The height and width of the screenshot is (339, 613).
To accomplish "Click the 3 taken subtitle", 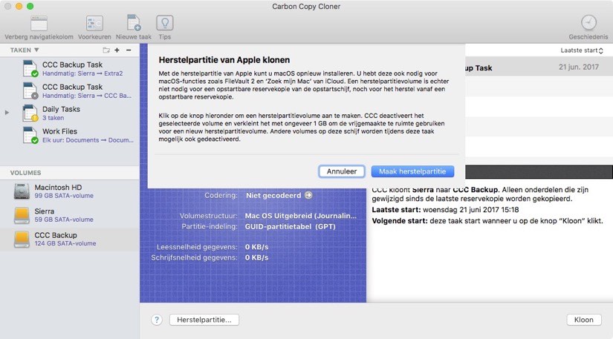I will coord(53,118).
